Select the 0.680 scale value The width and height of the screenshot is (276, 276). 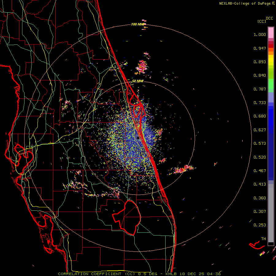point(260,116)
